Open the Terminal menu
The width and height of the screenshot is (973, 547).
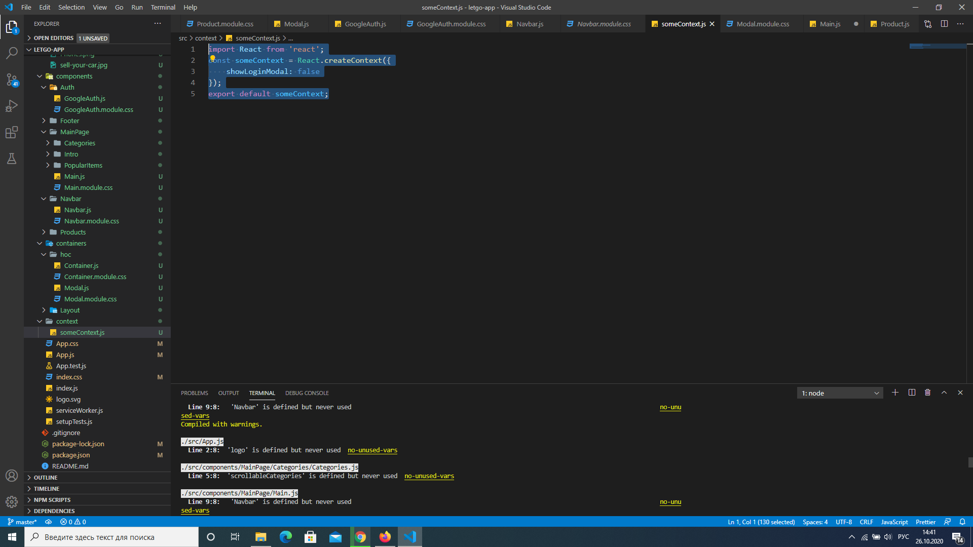coord(163,7)
